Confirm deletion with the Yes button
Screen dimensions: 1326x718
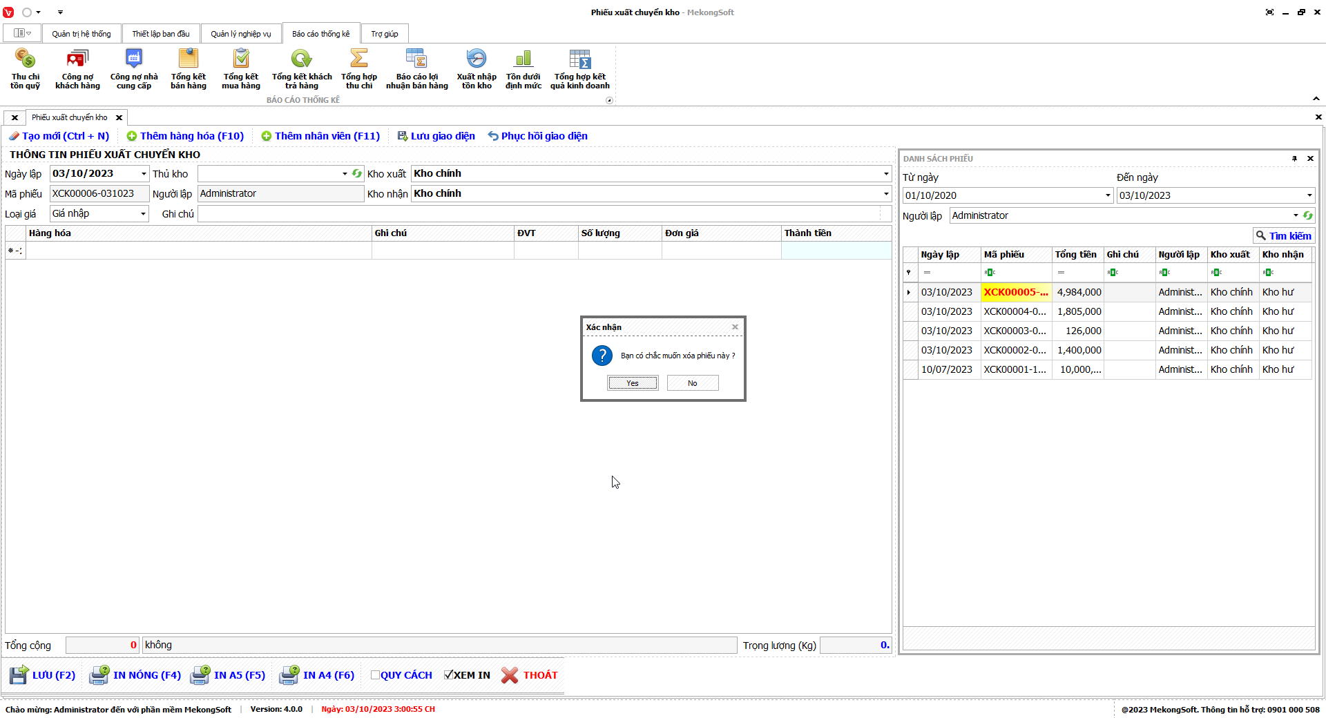[x=633, y=383]
